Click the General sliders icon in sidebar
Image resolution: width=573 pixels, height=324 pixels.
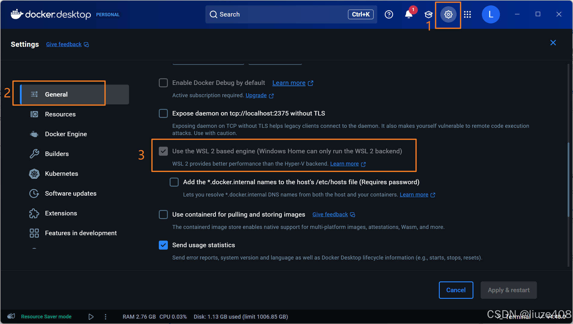point(34,94)
